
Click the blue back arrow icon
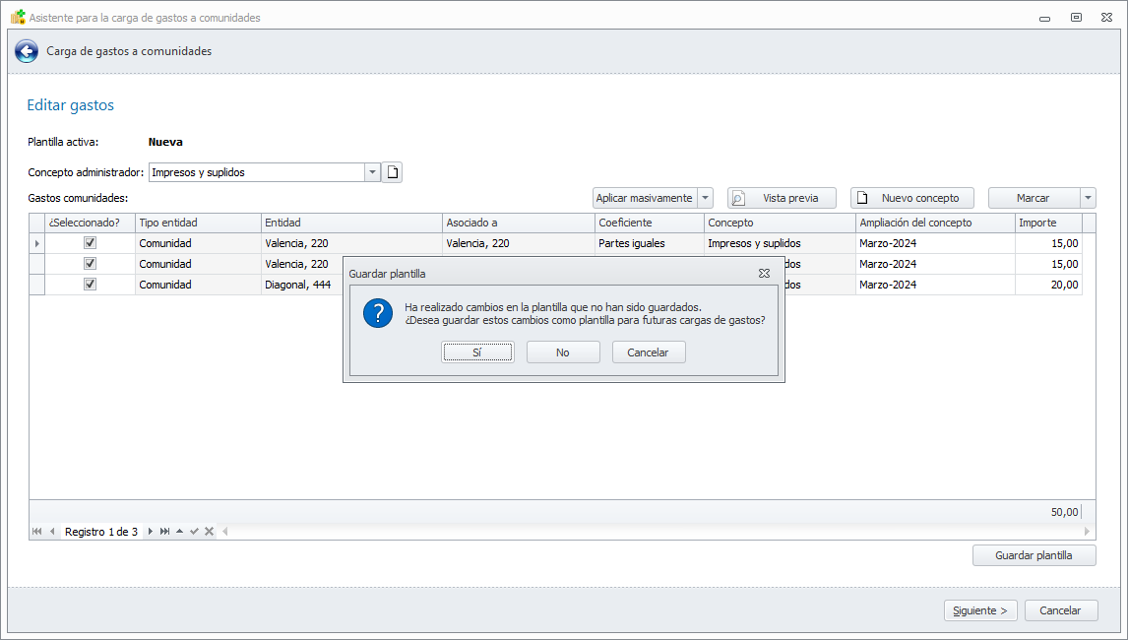[x=27, y=51]
